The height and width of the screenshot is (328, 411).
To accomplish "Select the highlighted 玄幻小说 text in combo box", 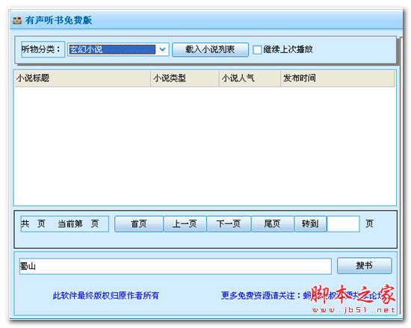I will coord(112,49).
